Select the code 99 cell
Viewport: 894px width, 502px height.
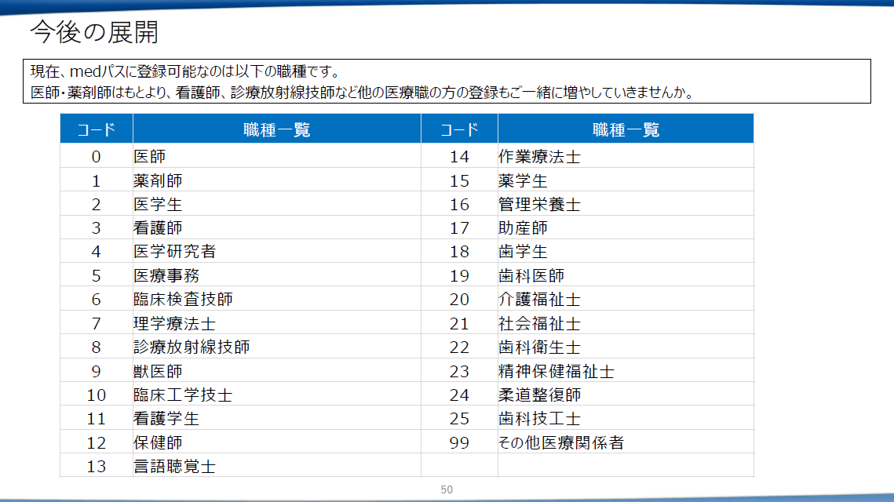(x=459, y=442)
